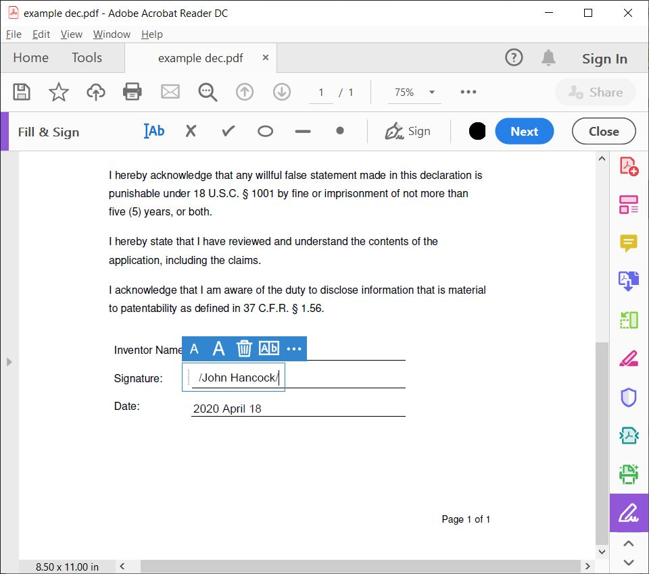The height and width of the screenshot is (574, 649).
Task: Select the dot annotation tool
Action: (x=339, y=132)
